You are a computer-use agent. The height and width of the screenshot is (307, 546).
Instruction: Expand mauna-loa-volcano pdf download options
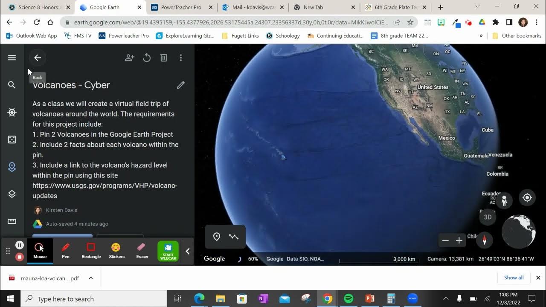click(91, 278)
